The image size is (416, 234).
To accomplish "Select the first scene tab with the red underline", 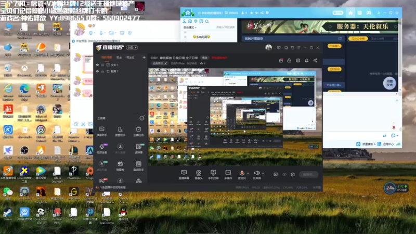I will point(107,58).
